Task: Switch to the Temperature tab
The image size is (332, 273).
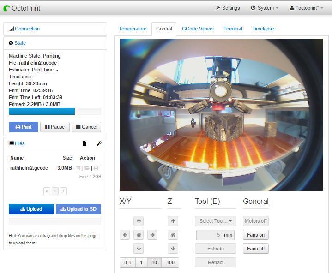Action: tap(133, 29)
